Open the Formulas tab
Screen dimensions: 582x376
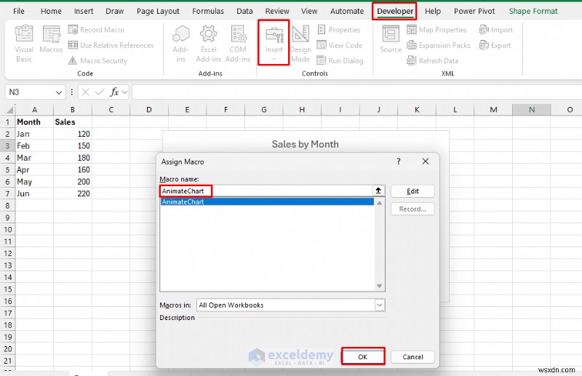[x=208, y=11]
